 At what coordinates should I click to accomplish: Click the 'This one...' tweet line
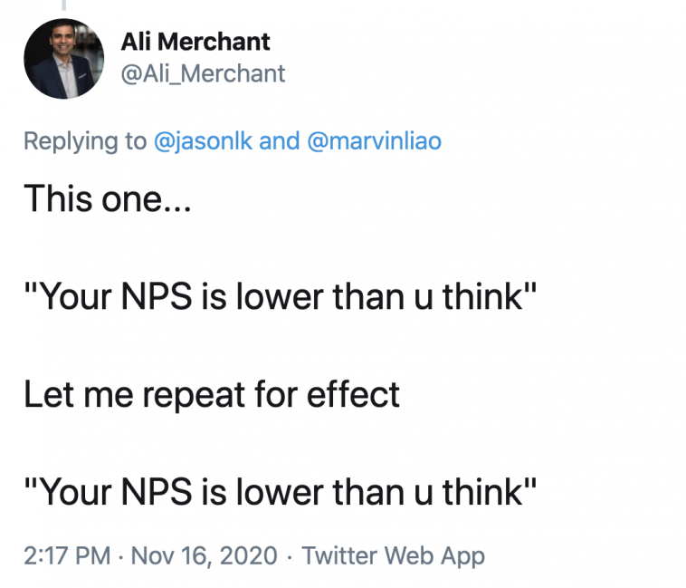click(x=106, y=198)
